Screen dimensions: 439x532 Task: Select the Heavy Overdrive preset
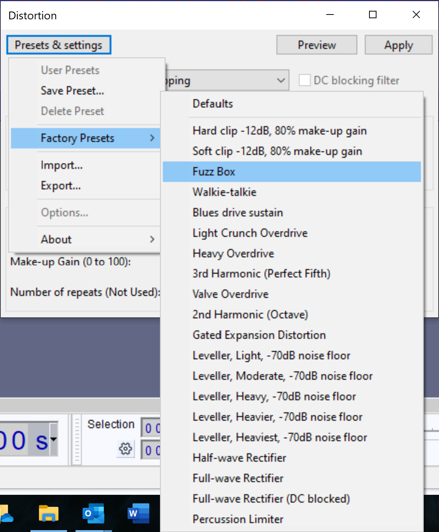pos(233,253)
